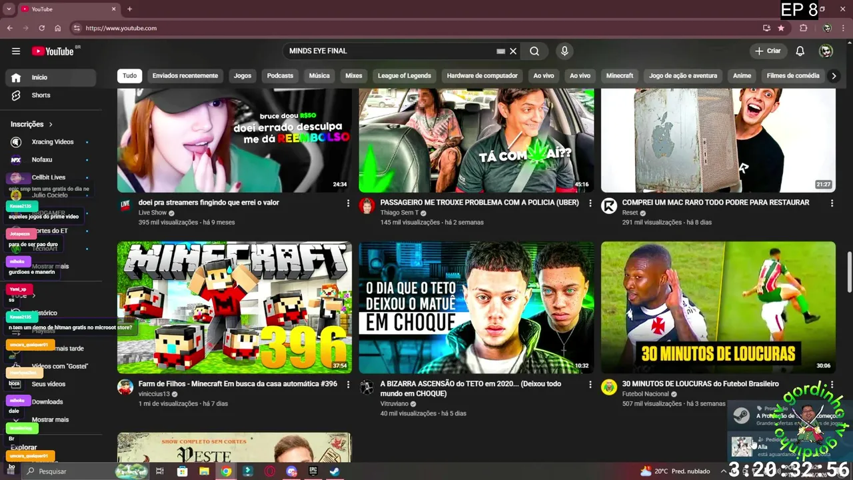Screen dimensions: 853x480
Task: Open the notifications bell
Action: (800, 51)
